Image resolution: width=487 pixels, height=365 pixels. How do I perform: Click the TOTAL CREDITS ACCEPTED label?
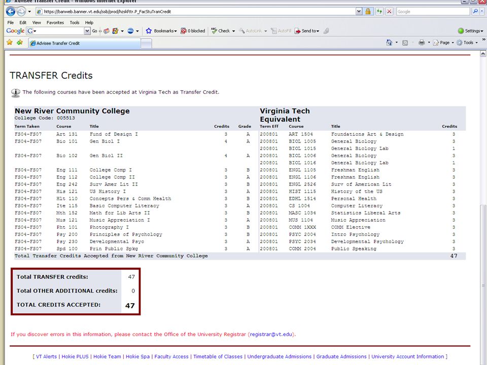pyautogui.click(x=58, y=305)
